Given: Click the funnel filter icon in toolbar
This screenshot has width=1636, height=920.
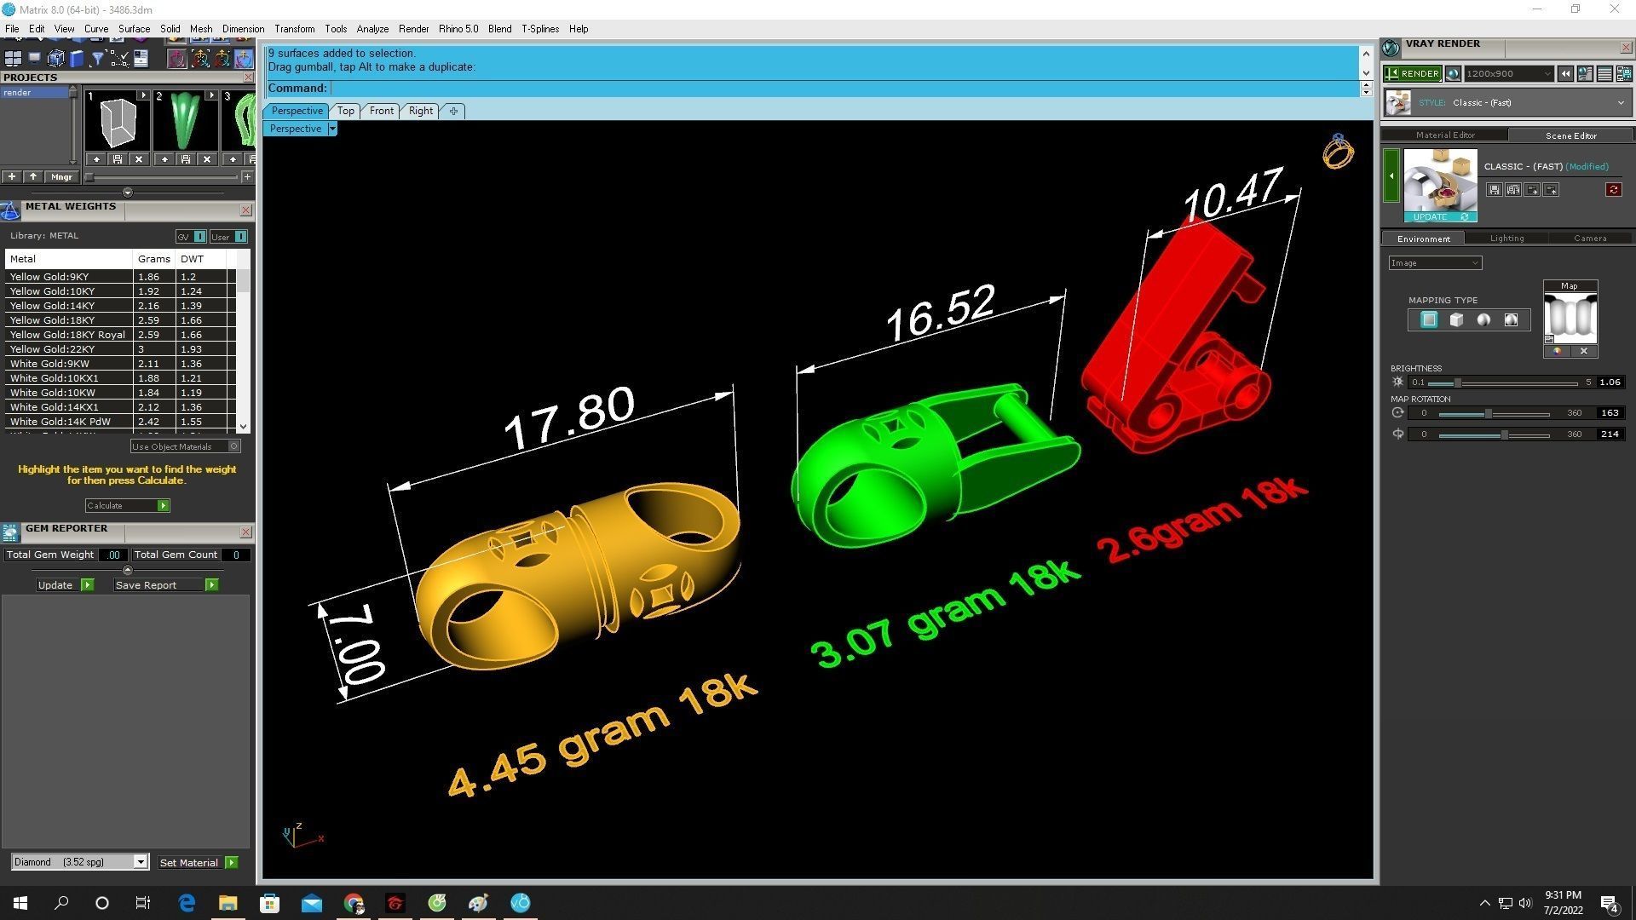Looking at the screenshot, I should [97, 59].
